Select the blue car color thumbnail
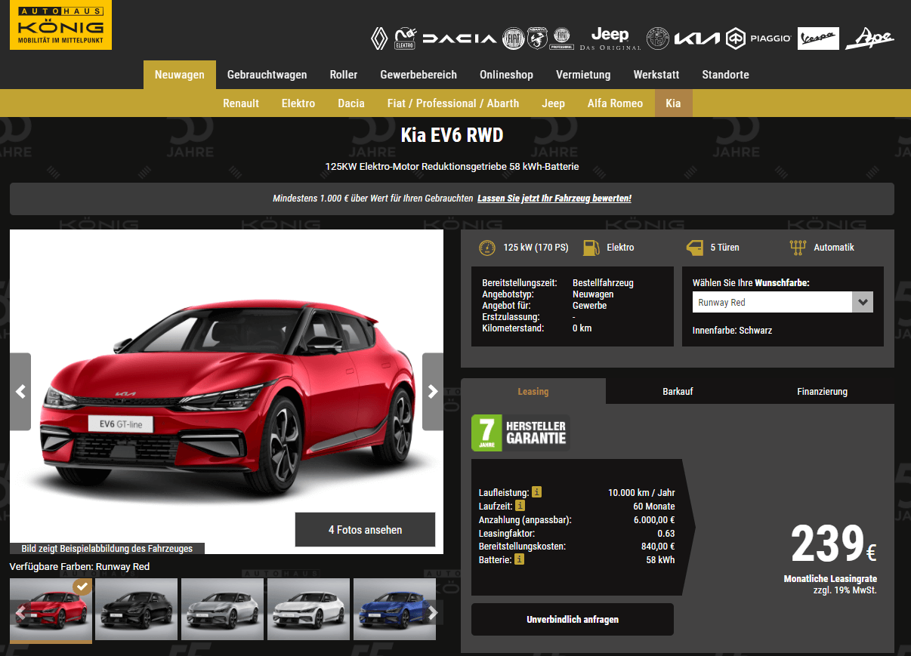Viewport: 911px width, 656px height. coord(395,610)
